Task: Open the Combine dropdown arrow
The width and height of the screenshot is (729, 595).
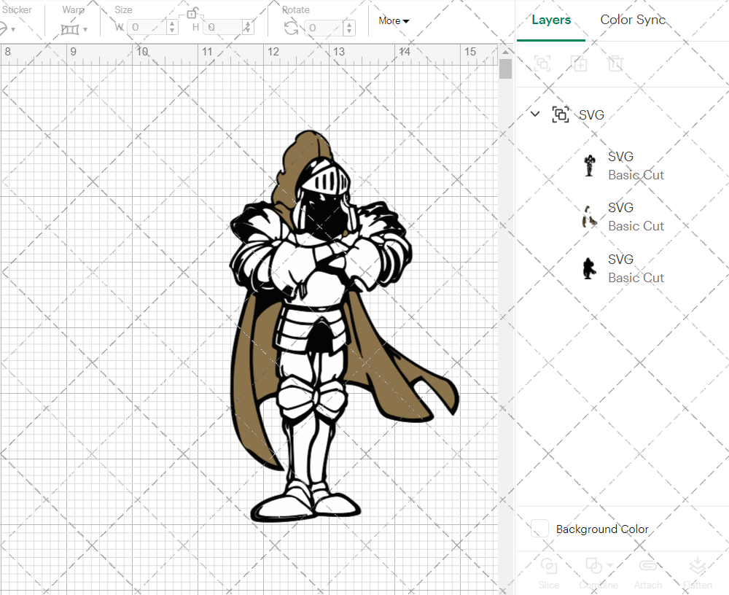Action: (x=608, y=566)
